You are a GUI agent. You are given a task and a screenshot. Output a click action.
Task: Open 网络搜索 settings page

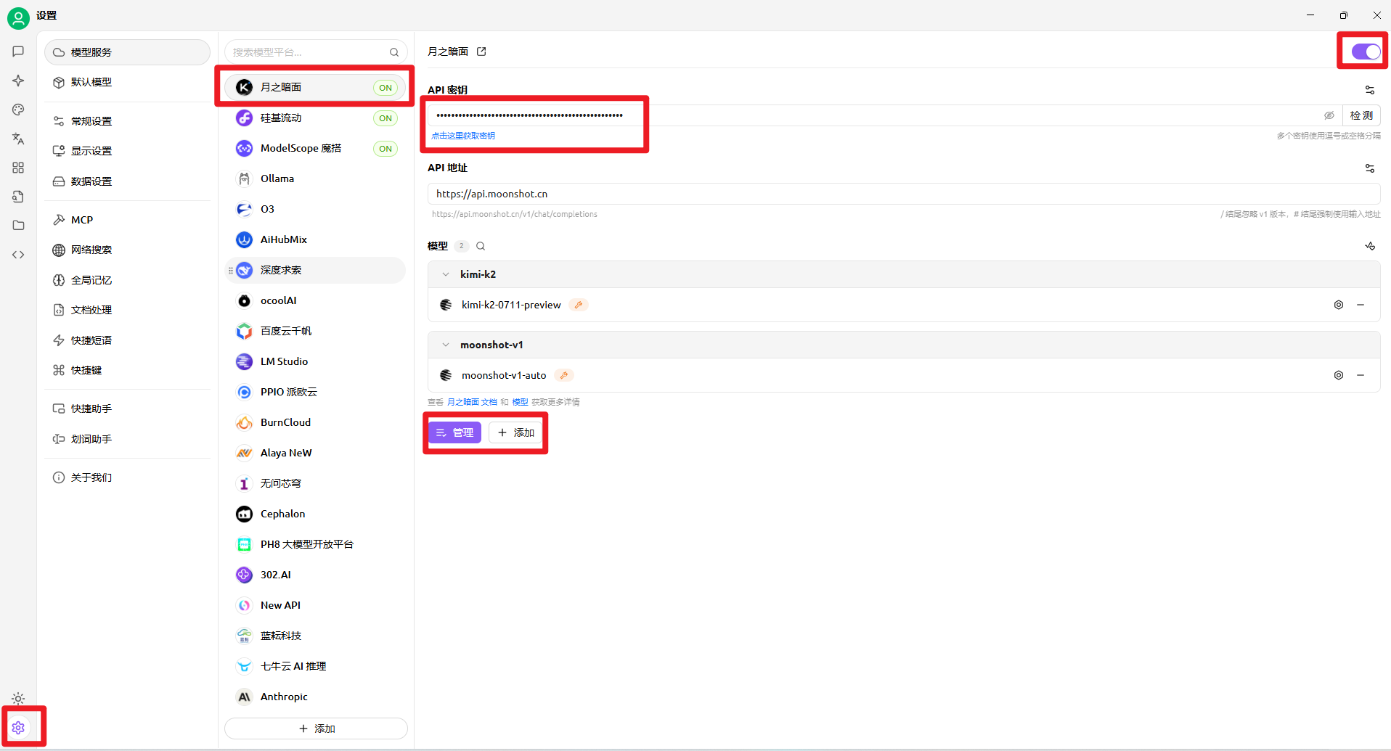click(x=128, y=250)
